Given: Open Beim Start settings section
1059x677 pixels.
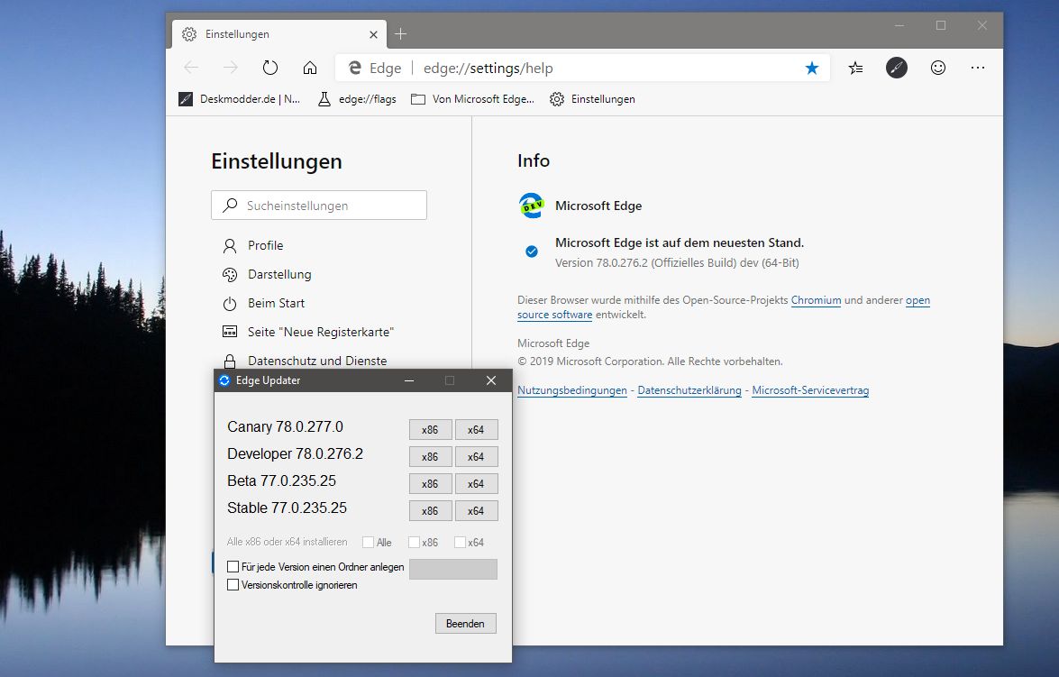Looking at the screenshot, I should click(263, 304).
